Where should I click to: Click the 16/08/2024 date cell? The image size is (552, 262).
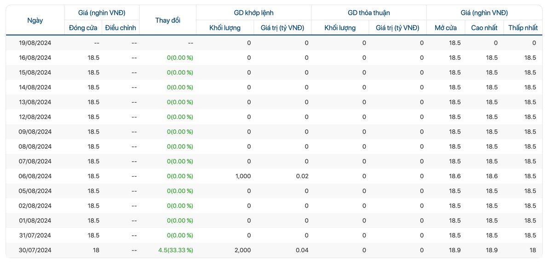(x=35, y=58)
